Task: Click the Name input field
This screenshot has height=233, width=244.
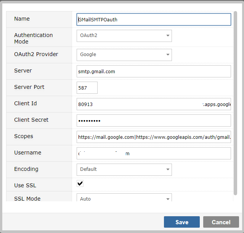Action: coord(154,19)
